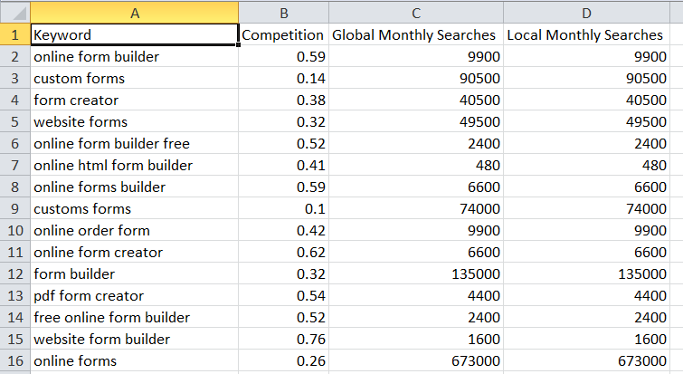The width and height of the screenshot is (683, 374).
Task: Select the column B header
Action: click(284, 13)
